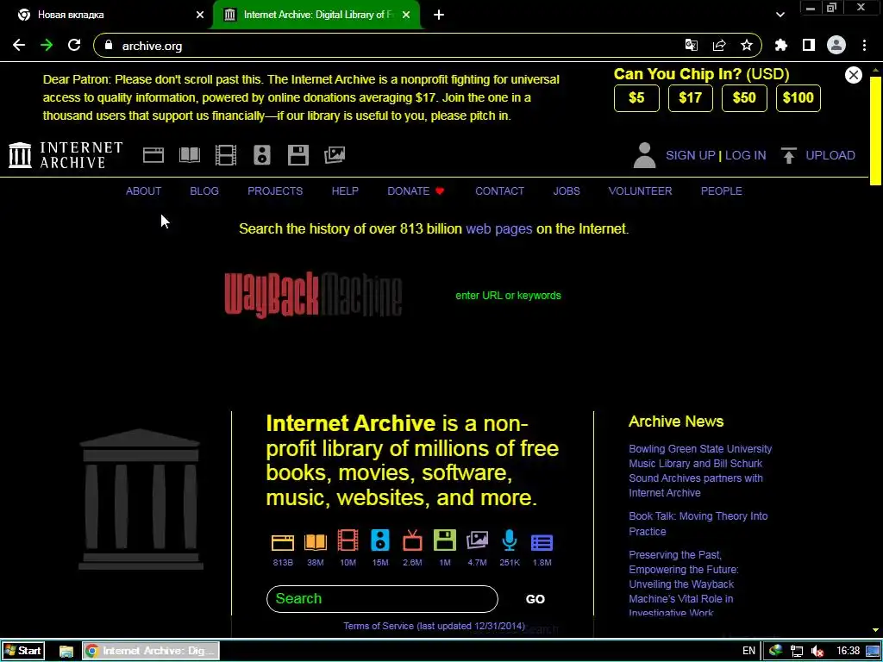Click the Wayback Machine logo
Image resolution: width=883 pixels, height=662 pixels.
(313, 295)
